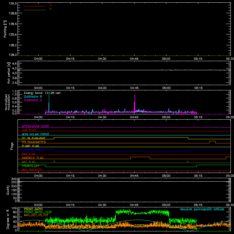This screenshot has width=234, height=234.
Task: Click the SC_TRANSMITTER flag label
Action: point(34,142)
